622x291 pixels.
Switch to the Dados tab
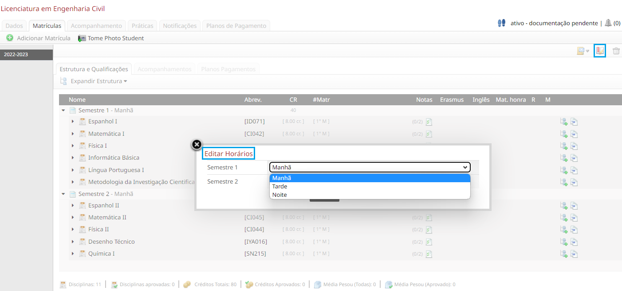tap(14, 26)
